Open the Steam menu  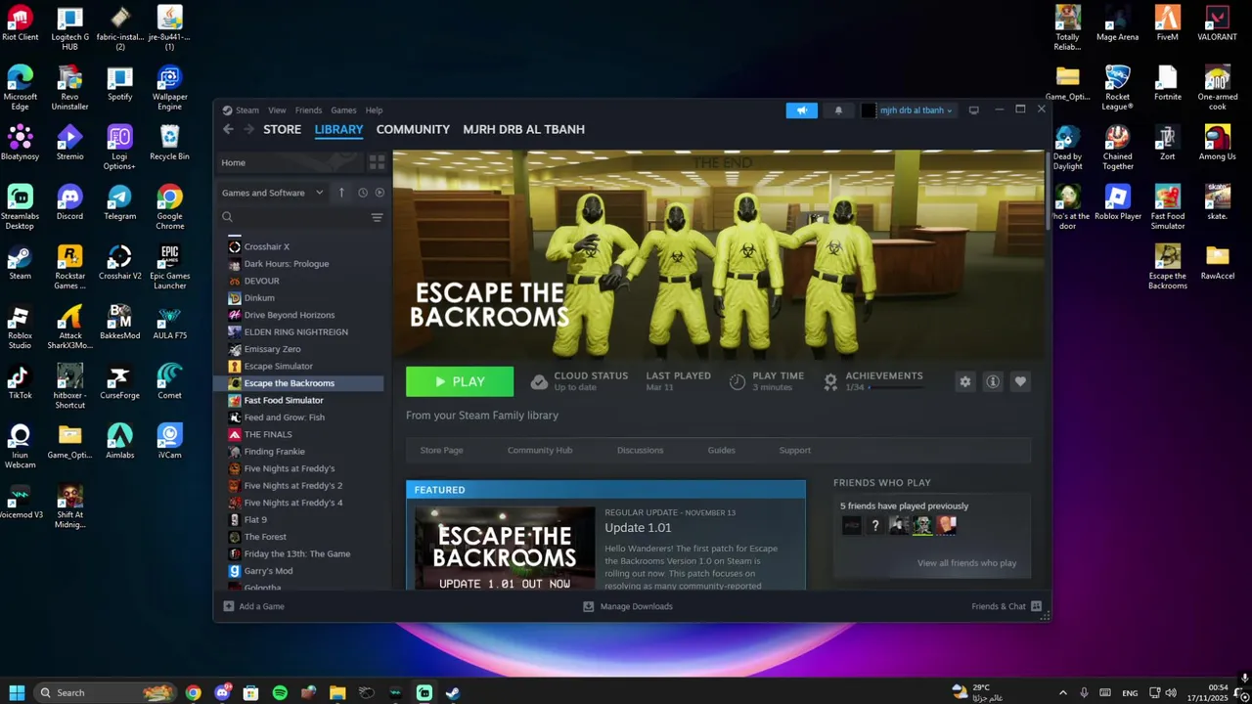(x=246, y=110)
